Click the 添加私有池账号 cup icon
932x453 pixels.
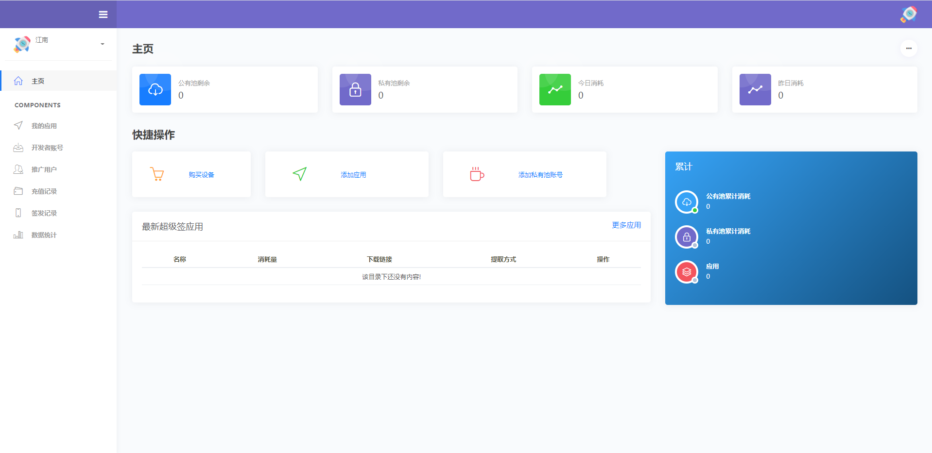coord(477,174)
